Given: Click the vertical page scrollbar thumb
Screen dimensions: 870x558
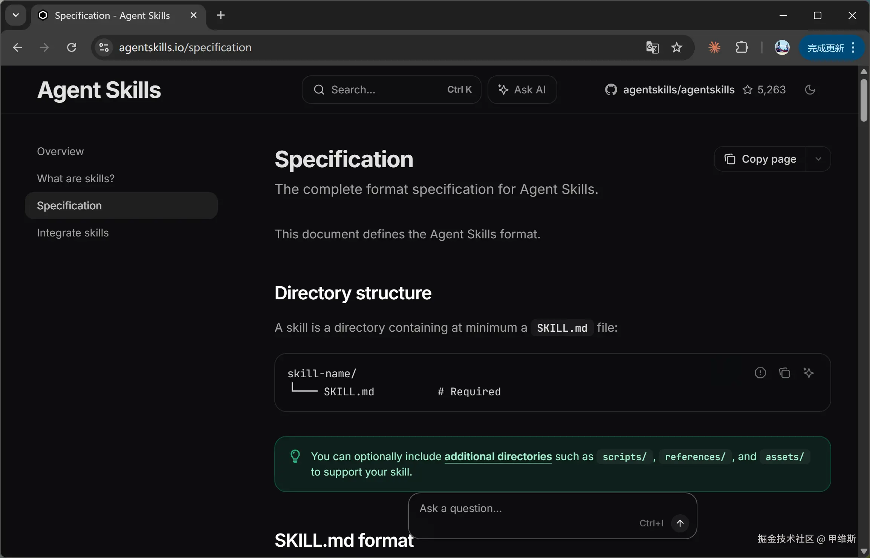Looking at the screenshot, I should [864, 100].
